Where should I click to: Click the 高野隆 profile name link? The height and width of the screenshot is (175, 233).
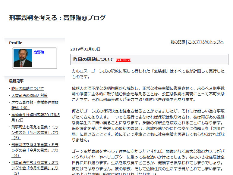39,52
